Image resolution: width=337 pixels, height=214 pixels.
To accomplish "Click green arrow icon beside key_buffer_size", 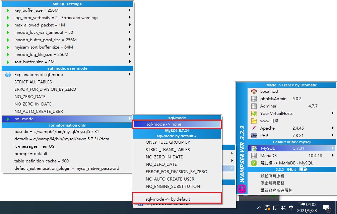I will point(8,10).
